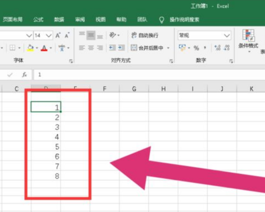Viewport: 265px width, 212px height.
Task: Apply comma style icon
Action: [205, 48]
